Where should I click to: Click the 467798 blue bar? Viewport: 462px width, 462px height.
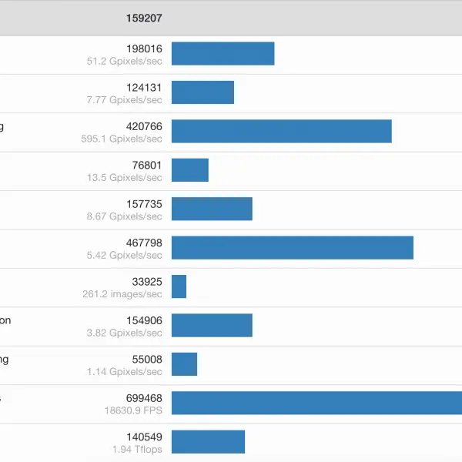tap(293, 248)
